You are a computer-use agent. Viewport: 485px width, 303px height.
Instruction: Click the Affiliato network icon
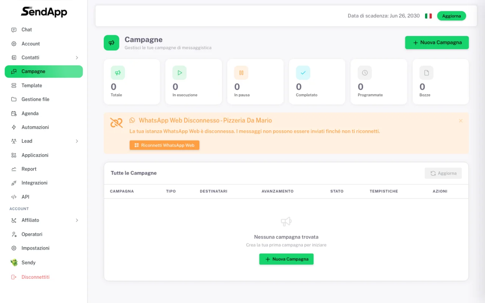pyautogui.click(x=14, y=220)
